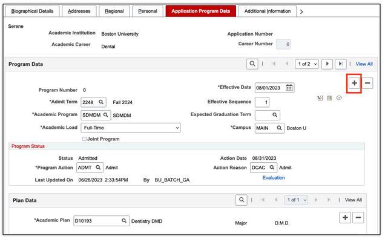Select the Boston University text
The image size is (385, 239).
click(x=120, y=34)
